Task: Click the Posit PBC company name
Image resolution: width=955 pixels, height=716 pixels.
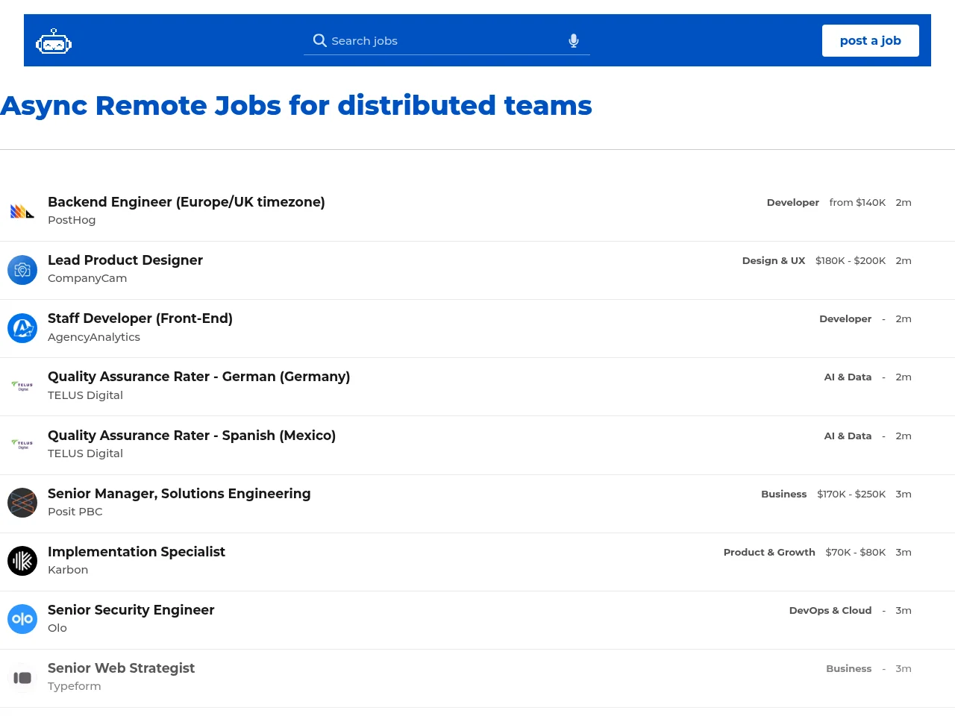Action: (x=75, y=512)
